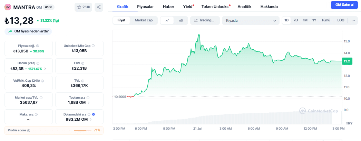Screen dimensions: 361x141
Task: Open the Hakkında tab
Action: click(269, 7)
